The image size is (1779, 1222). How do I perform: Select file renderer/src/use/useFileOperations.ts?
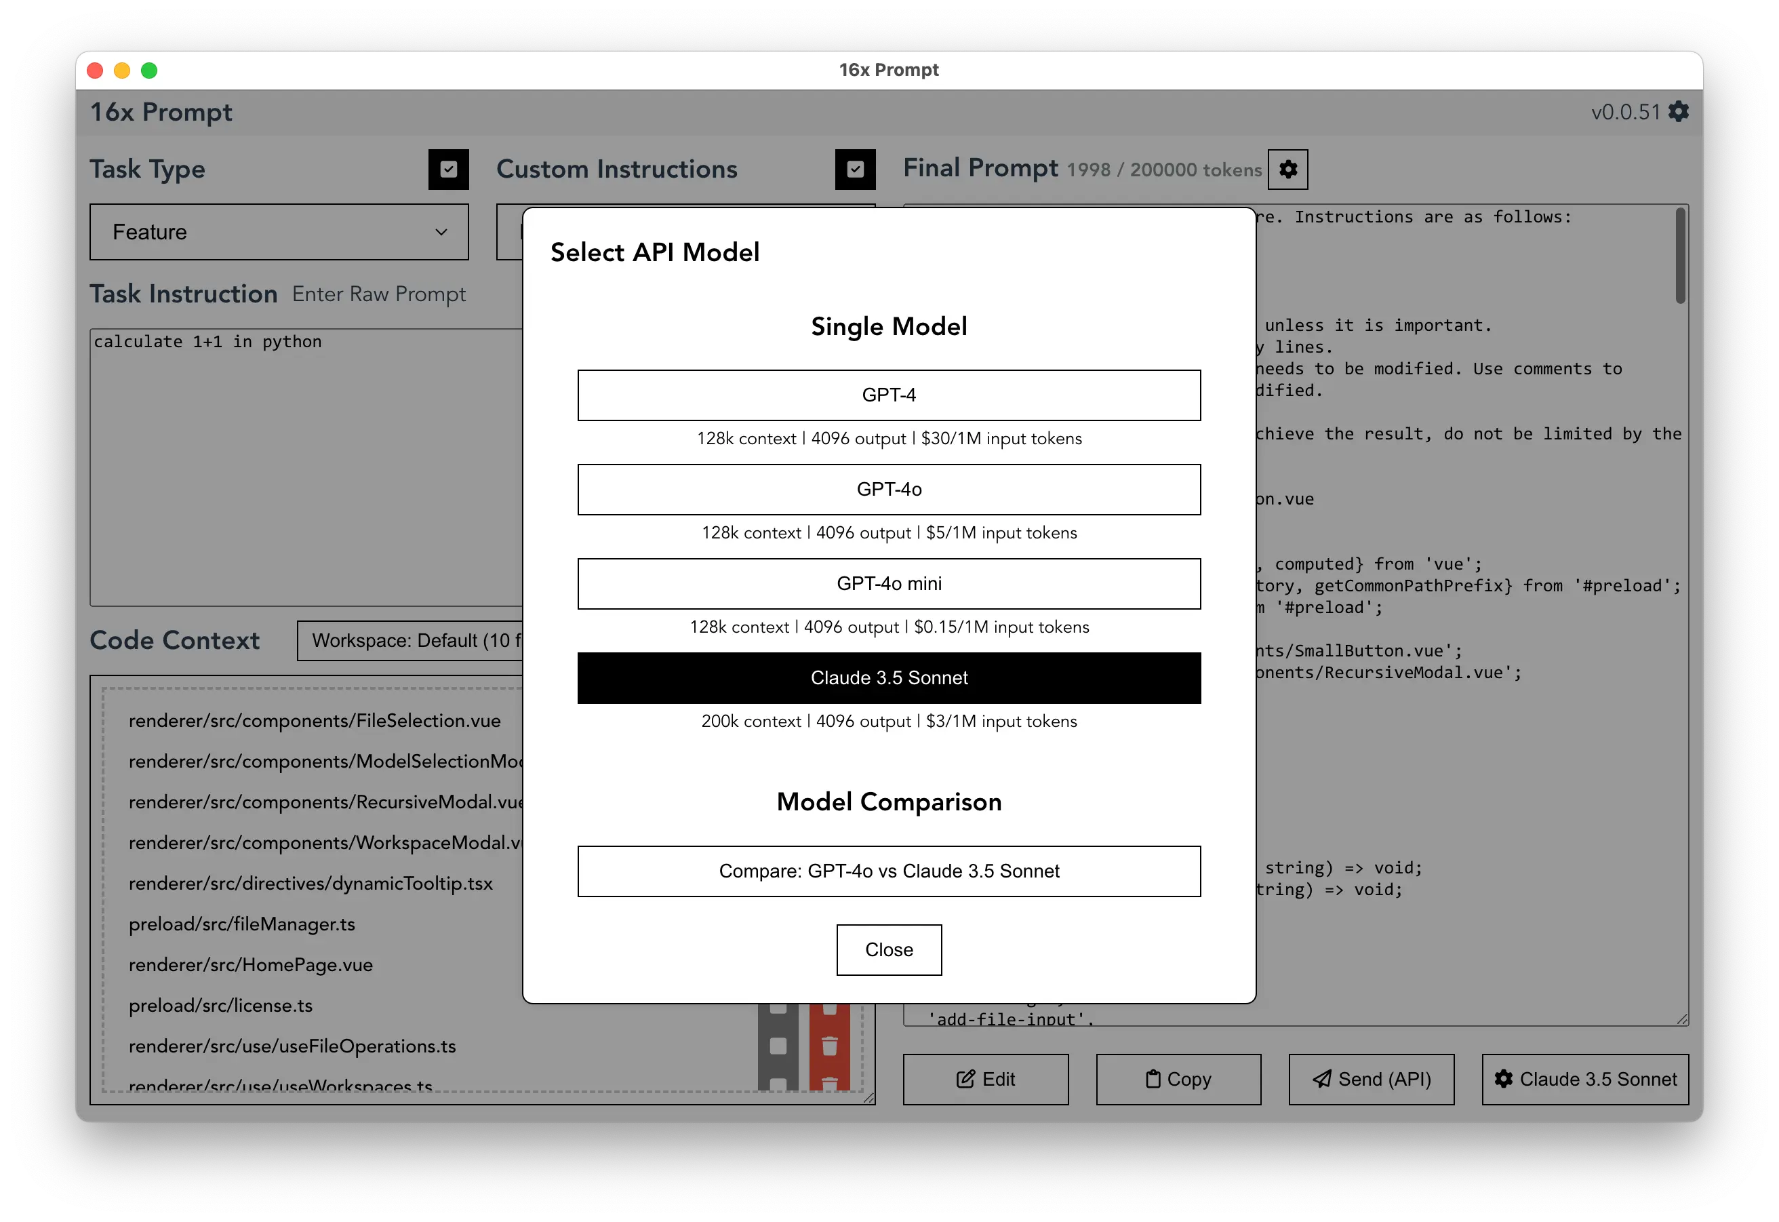292,1046
